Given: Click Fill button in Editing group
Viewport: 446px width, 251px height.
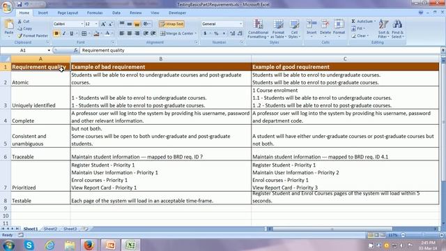Looking at the screenshot, I should click(357, 29).
